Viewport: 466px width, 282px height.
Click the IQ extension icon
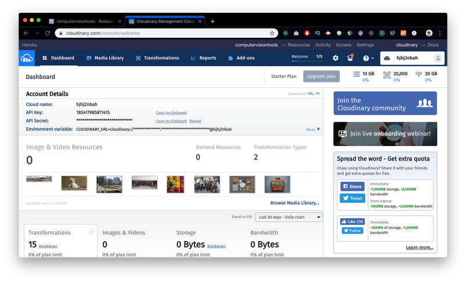pyautogui.click(x=317, y=33)
